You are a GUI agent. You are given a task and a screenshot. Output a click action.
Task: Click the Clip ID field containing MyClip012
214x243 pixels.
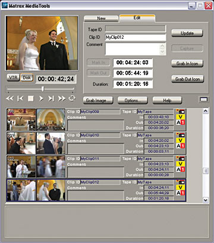tap(136, 38)
